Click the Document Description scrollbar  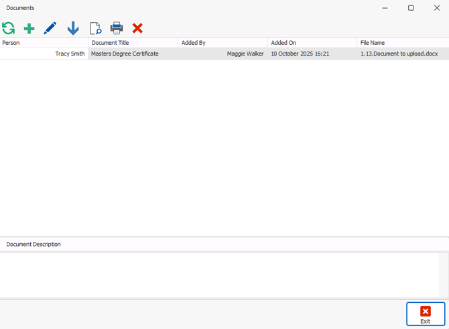coord(444,275)
